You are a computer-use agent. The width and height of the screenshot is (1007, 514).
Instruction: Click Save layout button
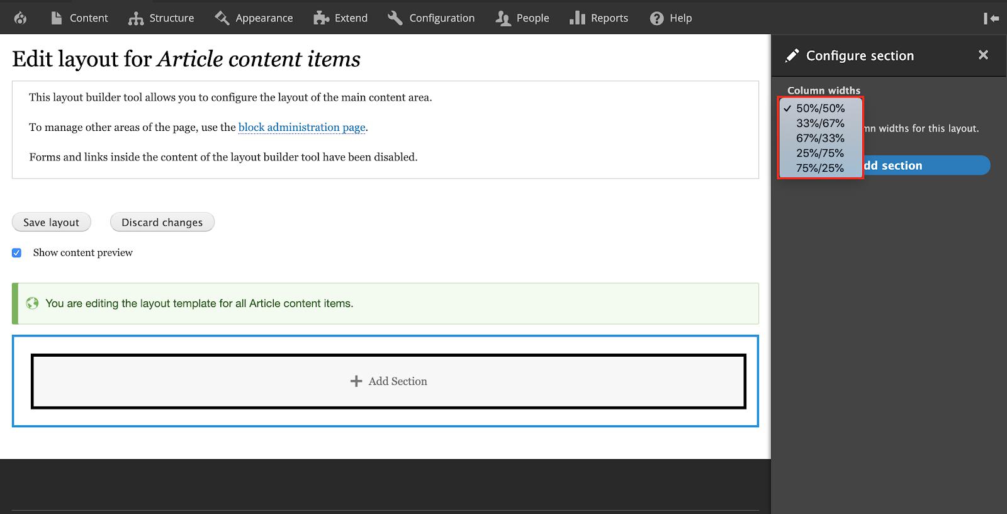click(52, 222)
